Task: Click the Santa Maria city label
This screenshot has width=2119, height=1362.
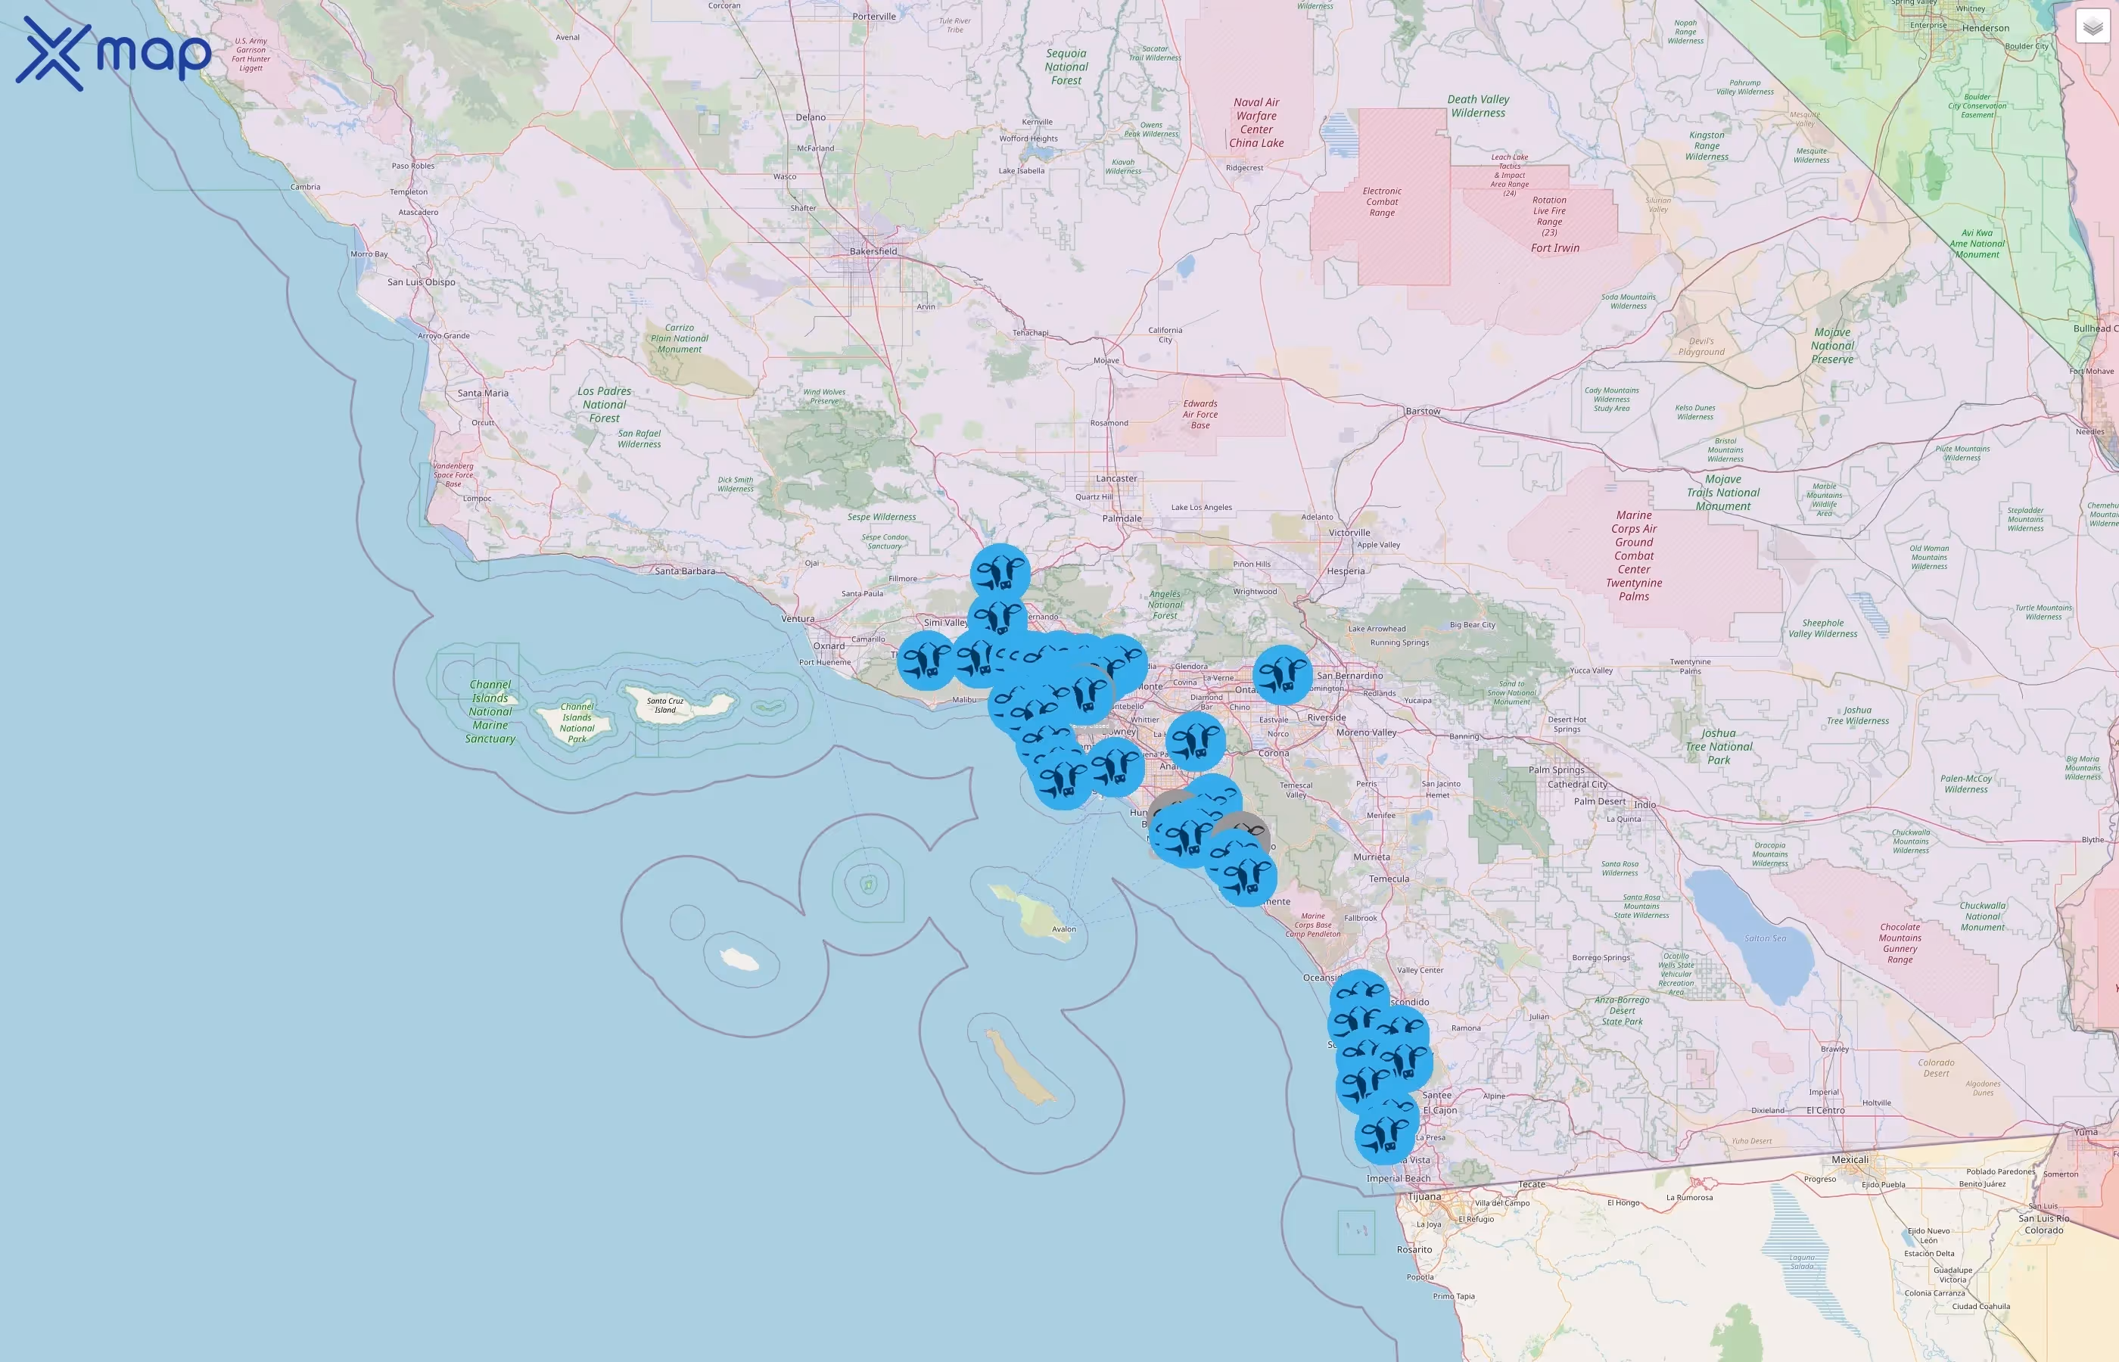Action: click(x=483, y=393)
